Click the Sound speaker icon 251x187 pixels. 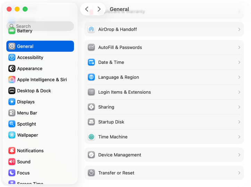[x=12, y=162]
